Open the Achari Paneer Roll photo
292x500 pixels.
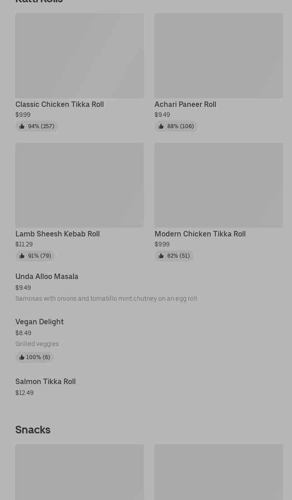[219, 55]
